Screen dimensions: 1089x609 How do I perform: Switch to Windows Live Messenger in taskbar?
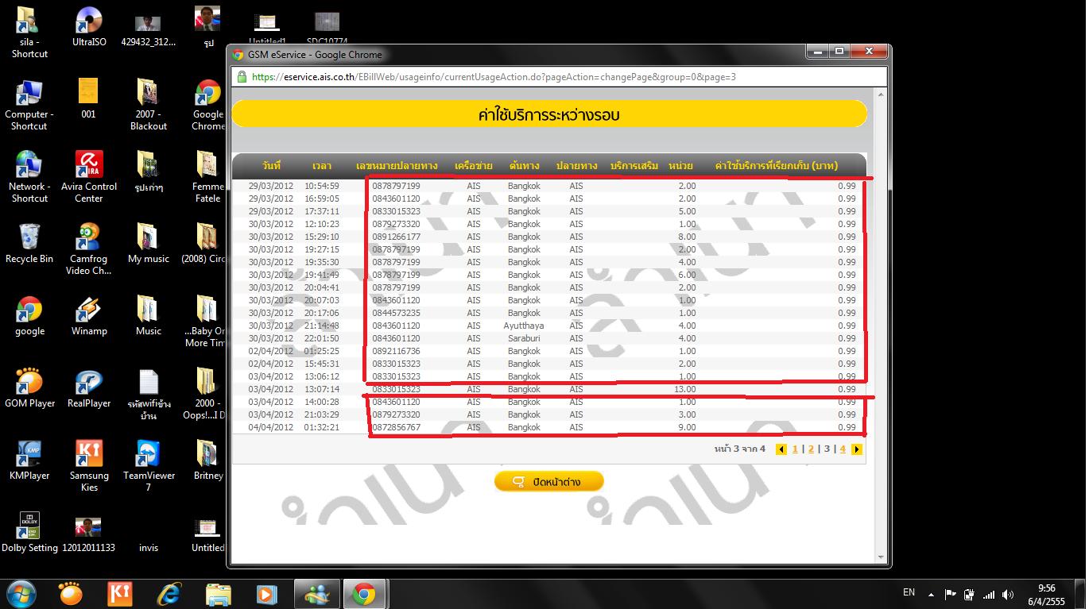point(317,594)
